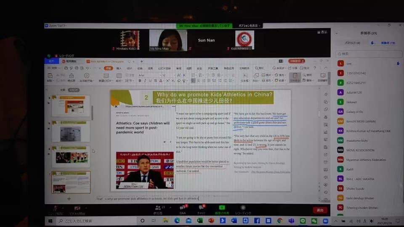The height and width of the screenshot is (227, 404).
Task: Toggle microphone mute in Zoom toolbar
Action: 55,209
